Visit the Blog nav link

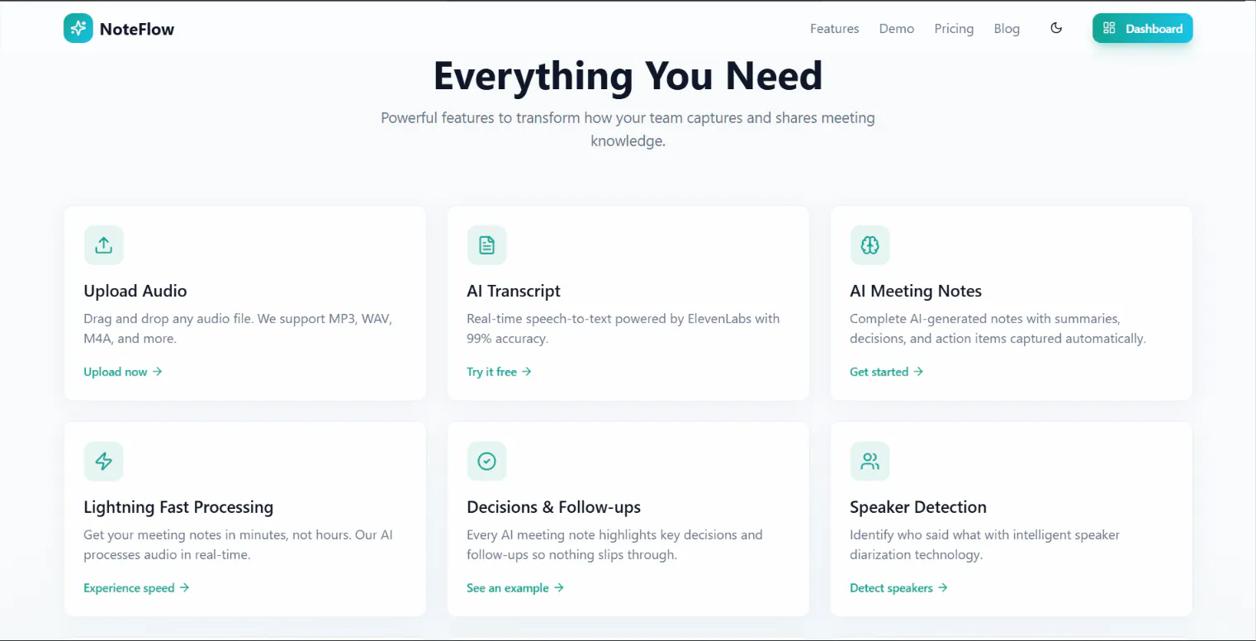[1007, 29]
